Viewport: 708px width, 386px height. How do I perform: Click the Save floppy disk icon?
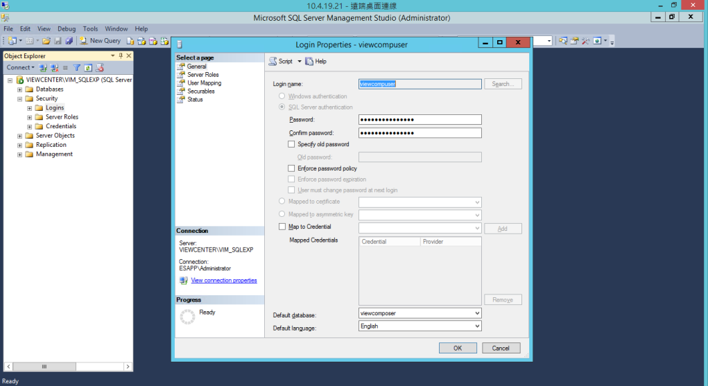click(x=58, y=41)
